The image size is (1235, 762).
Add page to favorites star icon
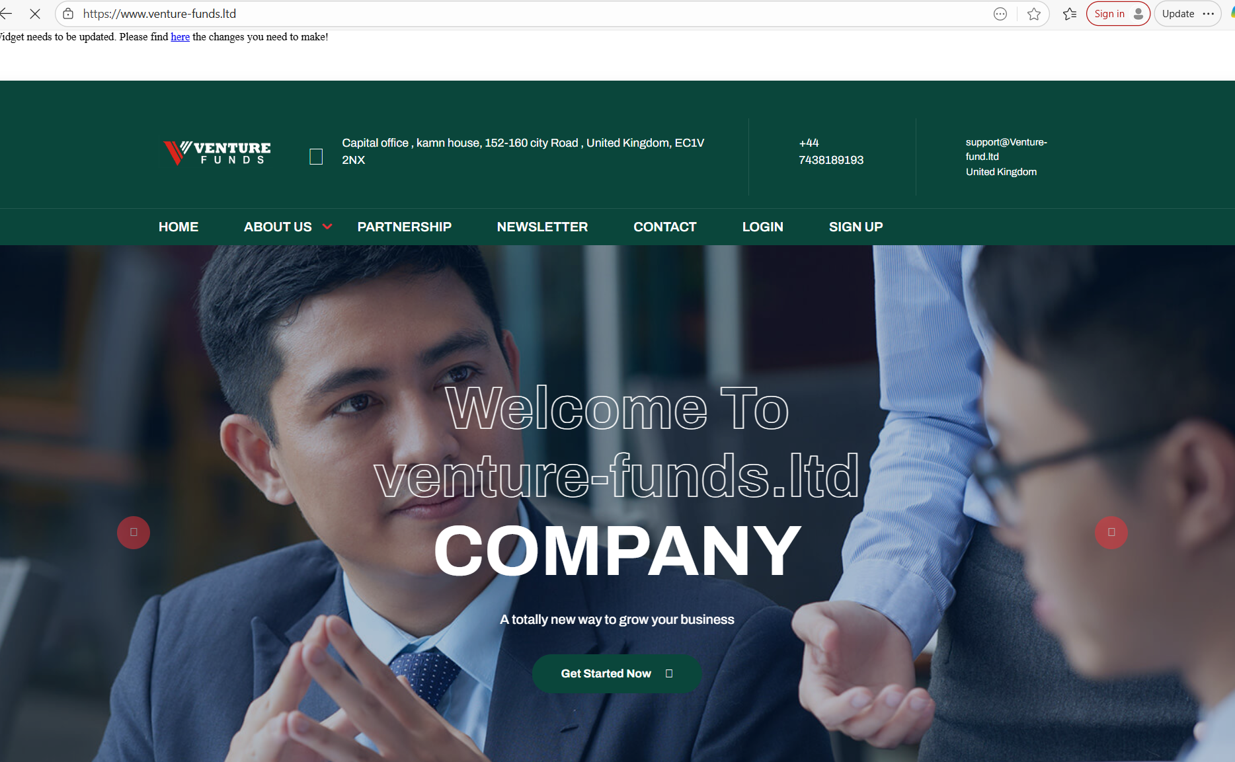click(1034, 14)
